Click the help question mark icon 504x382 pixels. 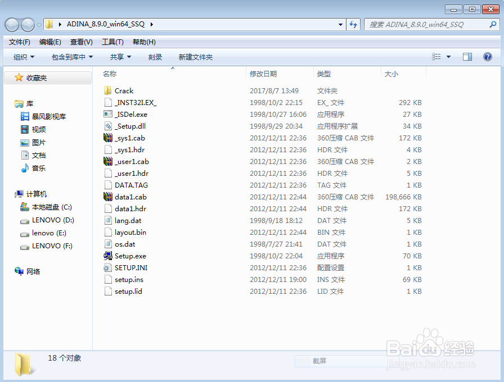click(487, 57)
